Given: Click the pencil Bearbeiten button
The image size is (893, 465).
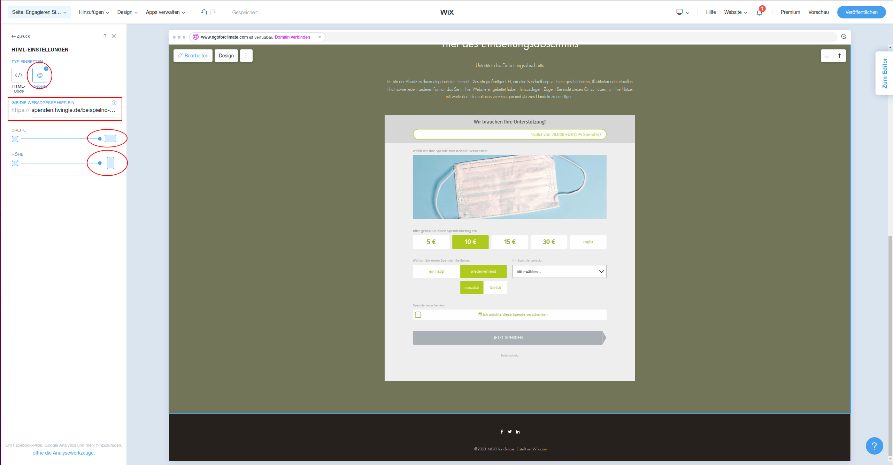Looking at the screenshot, I should [x=193, y=56].
